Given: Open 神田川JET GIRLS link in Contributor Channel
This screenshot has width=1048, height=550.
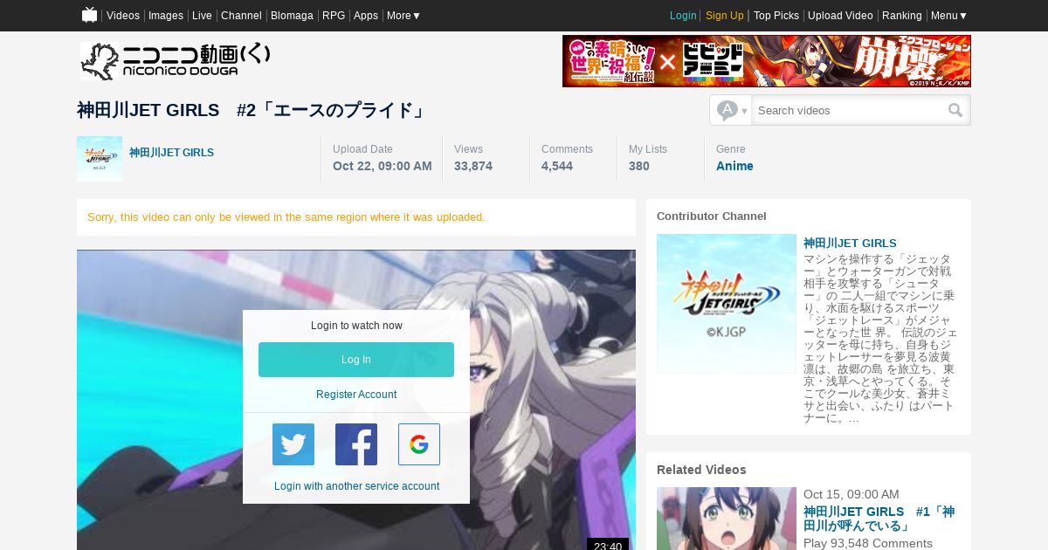Looking at the screenshot, I should click(850, 243).
